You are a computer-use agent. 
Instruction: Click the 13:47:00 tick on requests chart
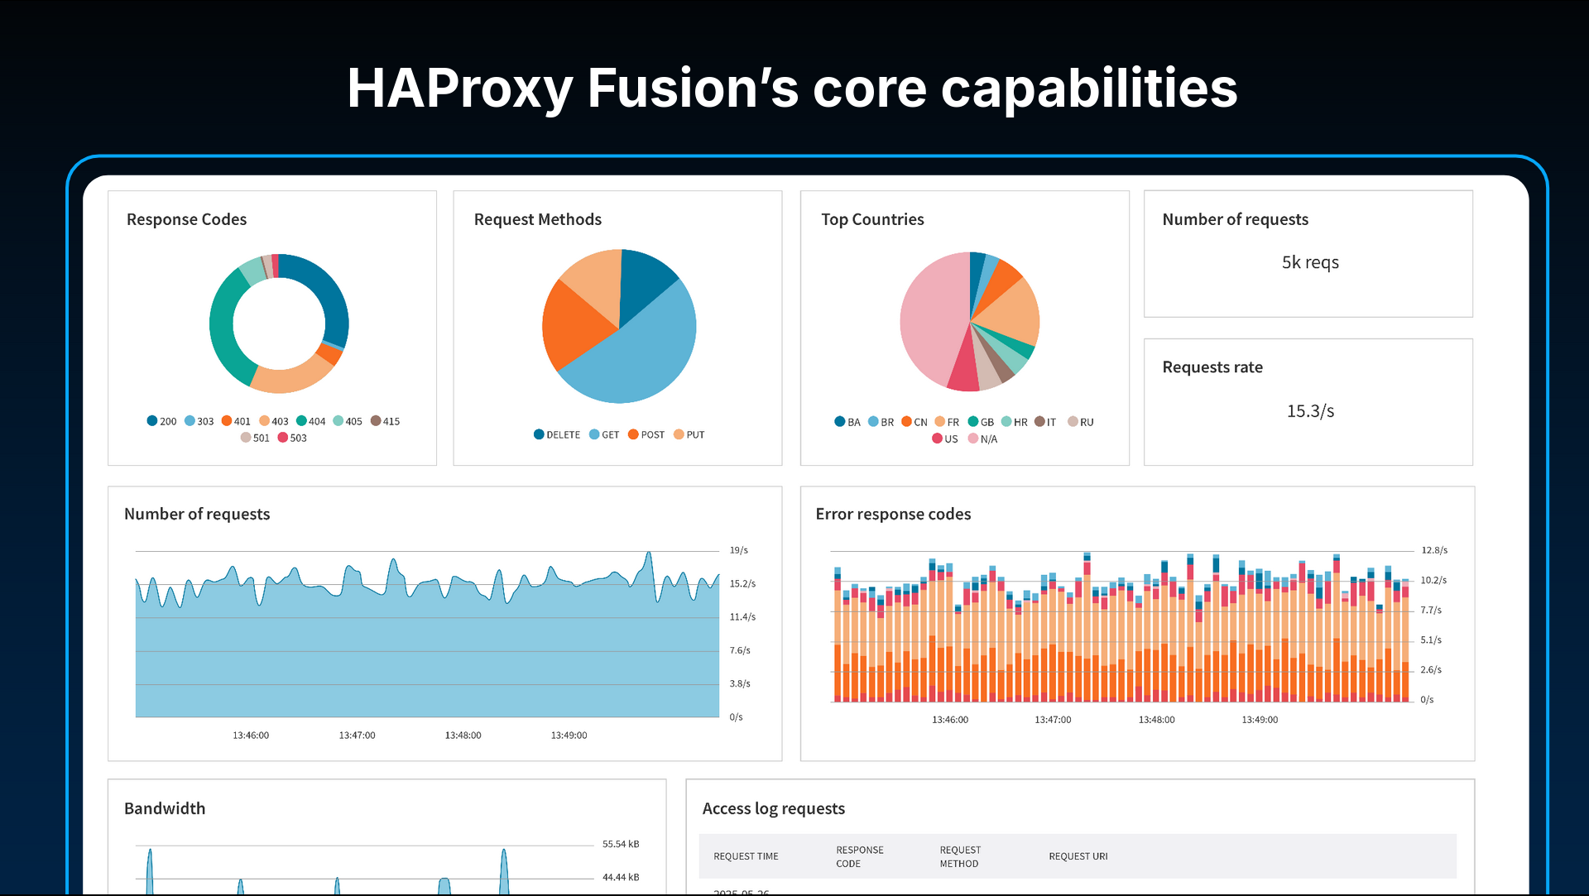point(357,735)
